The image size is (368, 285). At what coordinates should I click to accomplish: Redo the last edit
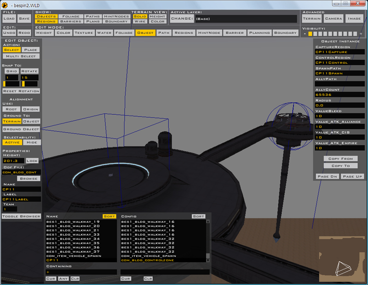24,33
